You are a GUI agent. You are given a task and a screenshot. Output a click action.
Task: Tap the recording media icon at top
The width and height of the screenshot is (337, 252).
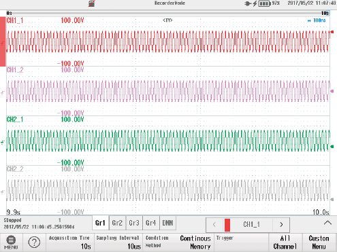point(92,3)
